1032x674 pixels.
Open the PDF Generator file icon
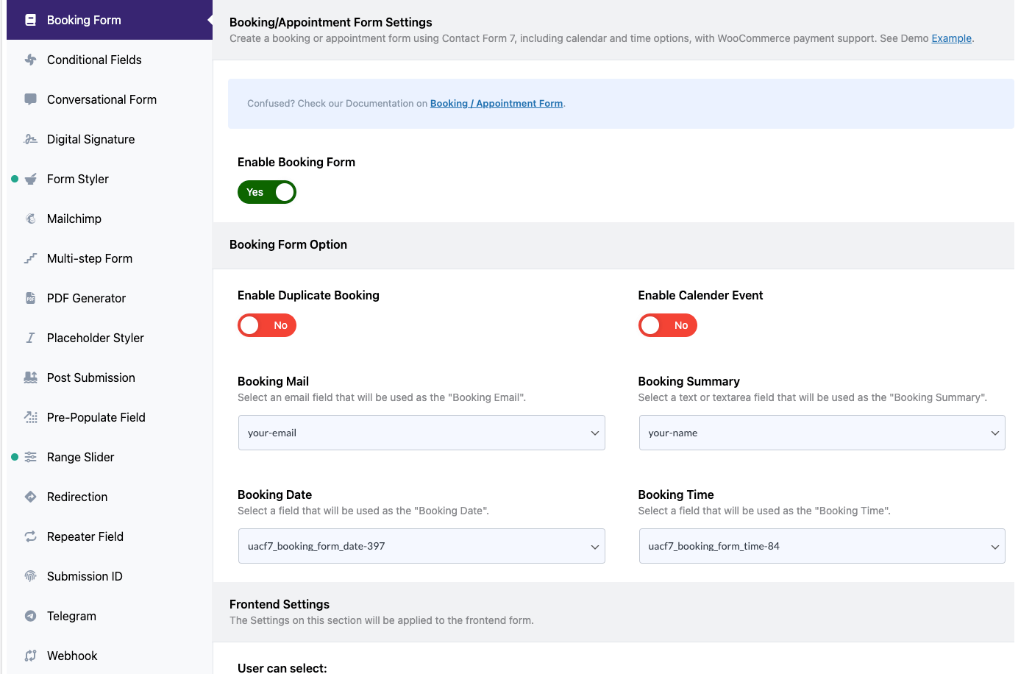click(30, 298)
